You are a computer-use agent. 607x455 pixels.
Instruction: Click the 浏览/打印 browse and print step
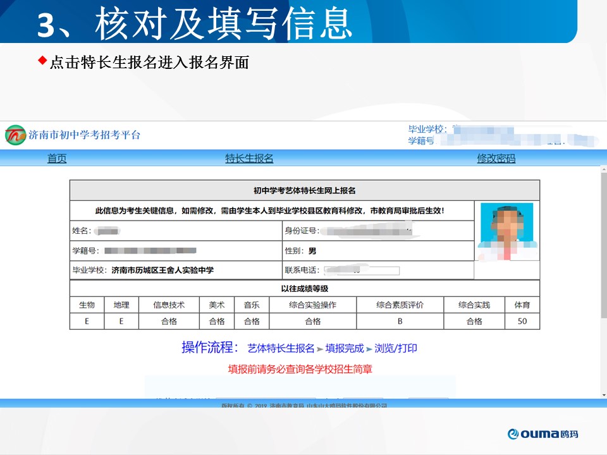396,348
